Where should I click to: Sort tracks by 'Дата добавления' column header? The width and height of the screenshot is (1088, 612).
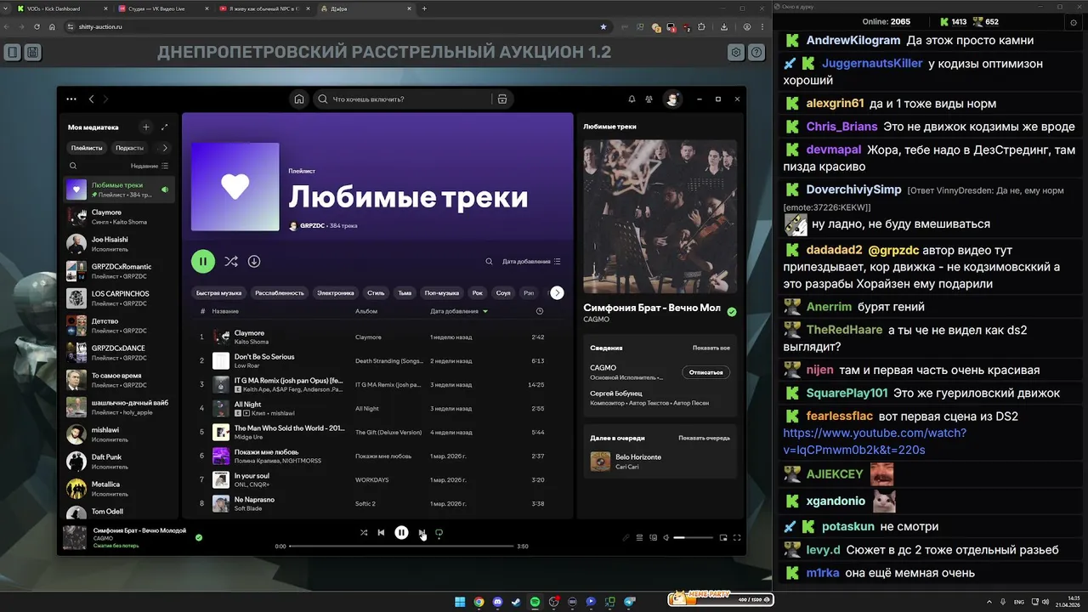pos(459,311)
